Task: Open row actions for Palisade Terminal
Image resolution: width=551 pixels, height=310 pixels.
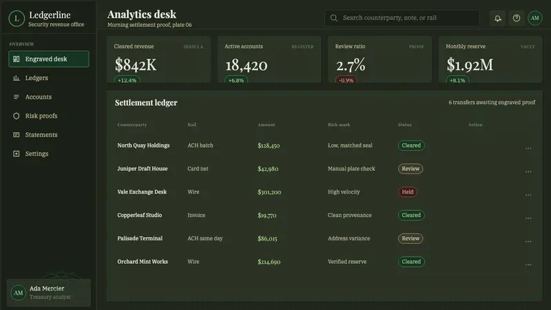Action: click(x=528, y=242)
